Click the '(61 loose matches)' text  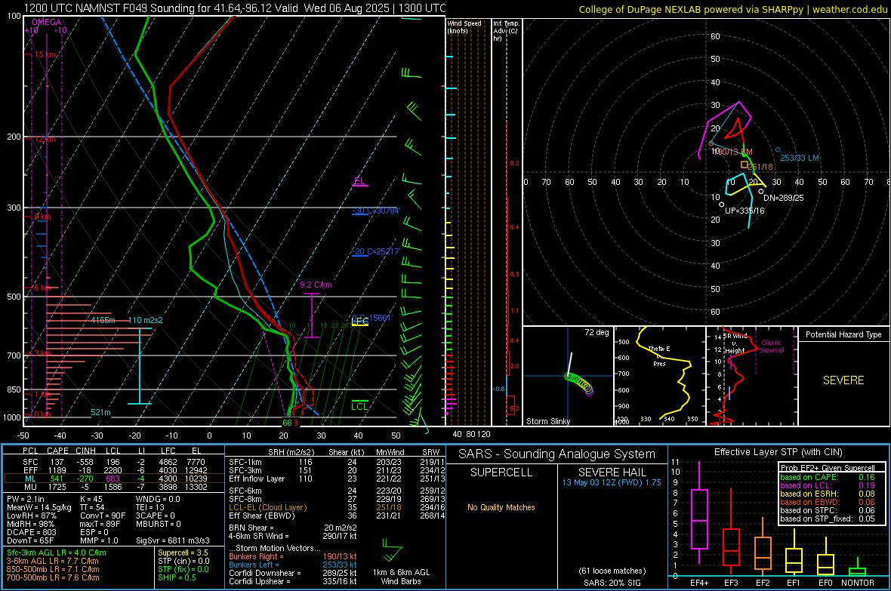coord(612,571)
